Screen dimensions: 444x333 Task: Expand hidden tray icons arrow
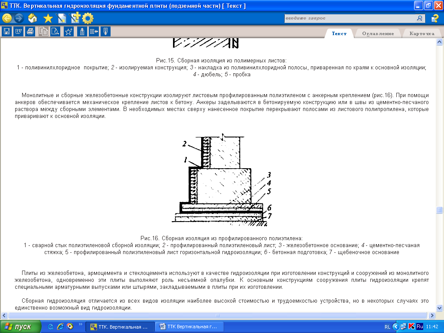(395, 327)
